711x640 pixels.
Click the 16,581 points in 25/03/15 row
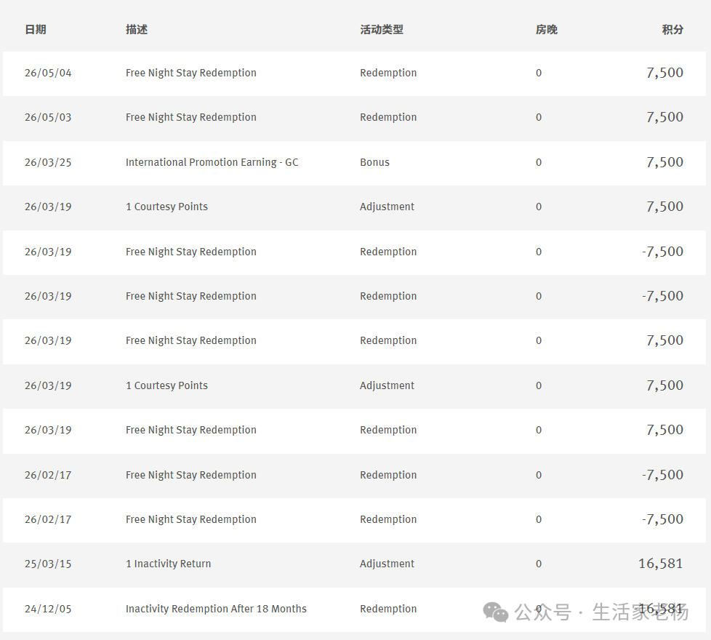[661, 564]
